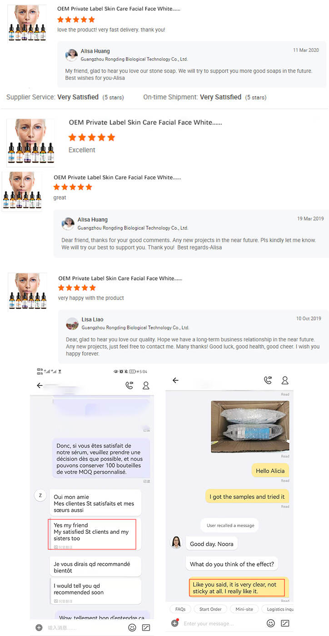
Task: Open emoji picker in left chat
Action: click(x=132, y=627)
